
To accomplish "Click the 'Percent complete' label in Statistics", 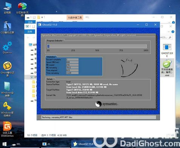I will 53,60.
